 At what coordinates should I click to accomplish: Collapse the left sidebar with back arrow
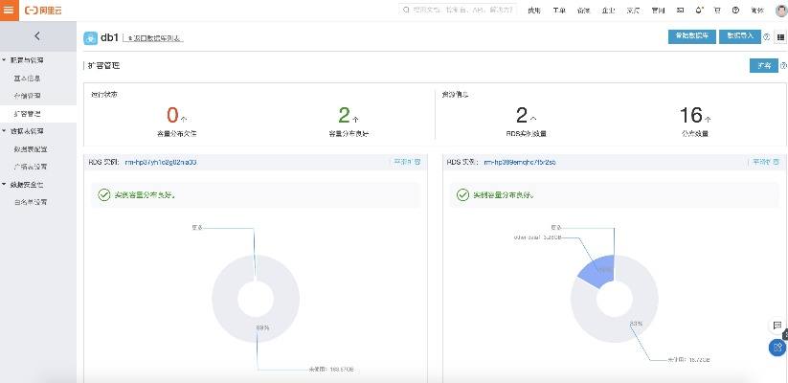(36, 36)
